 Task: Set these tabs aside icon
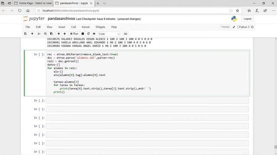(9, 3)
